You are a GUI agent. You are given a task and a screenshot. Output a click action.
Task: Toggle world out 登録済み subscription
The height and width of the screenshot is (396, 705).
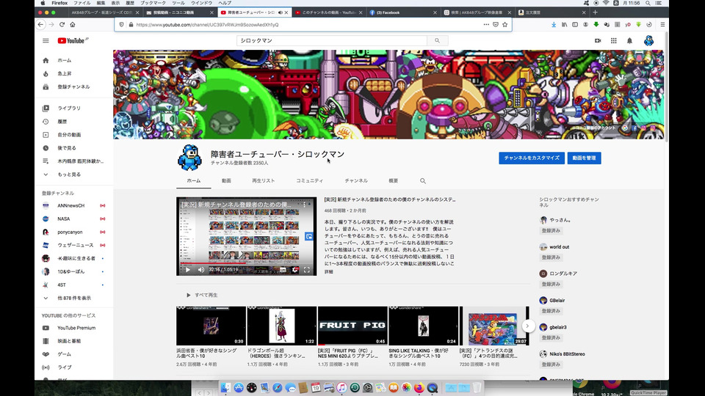551,257
